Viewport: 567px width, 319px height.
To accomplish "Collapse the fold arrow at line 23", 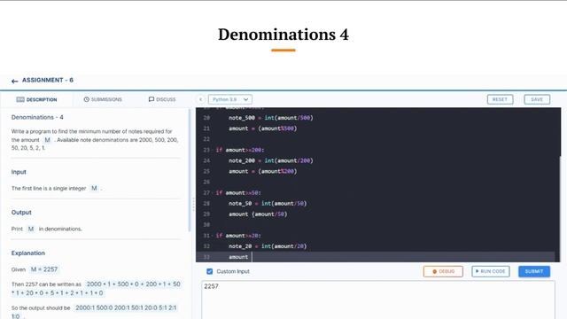I will tap(212, 150).
